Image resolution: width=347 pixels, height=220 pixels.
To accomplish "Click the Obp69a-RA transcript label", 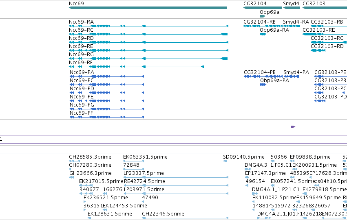I will tap(274, 30).
